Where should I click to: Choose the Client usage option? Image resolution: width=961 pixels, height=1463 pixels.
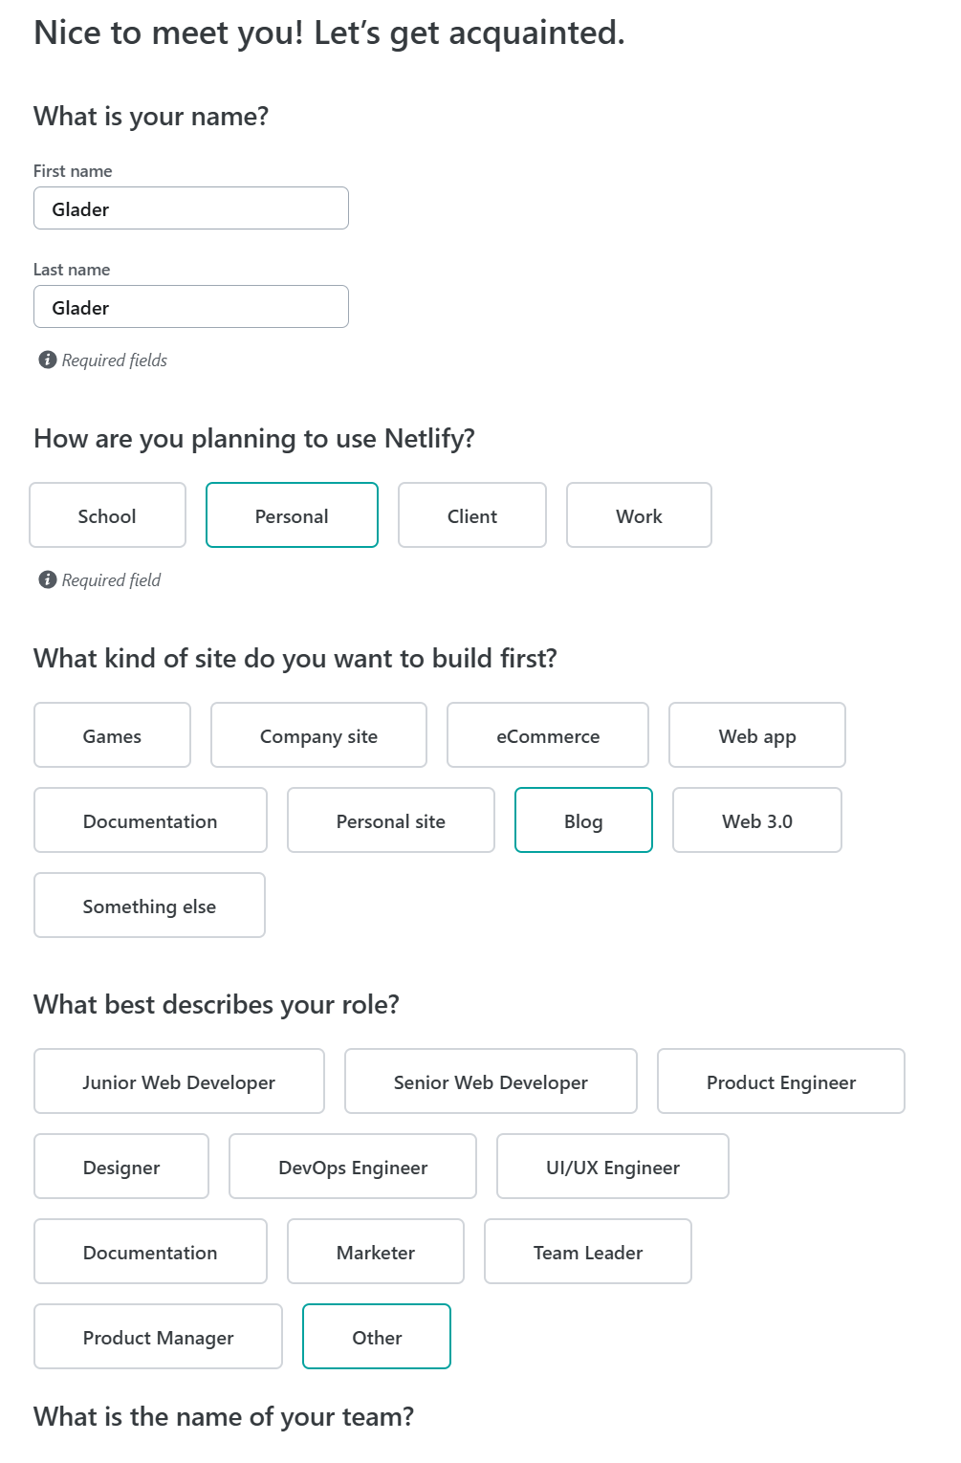point(471,515)
